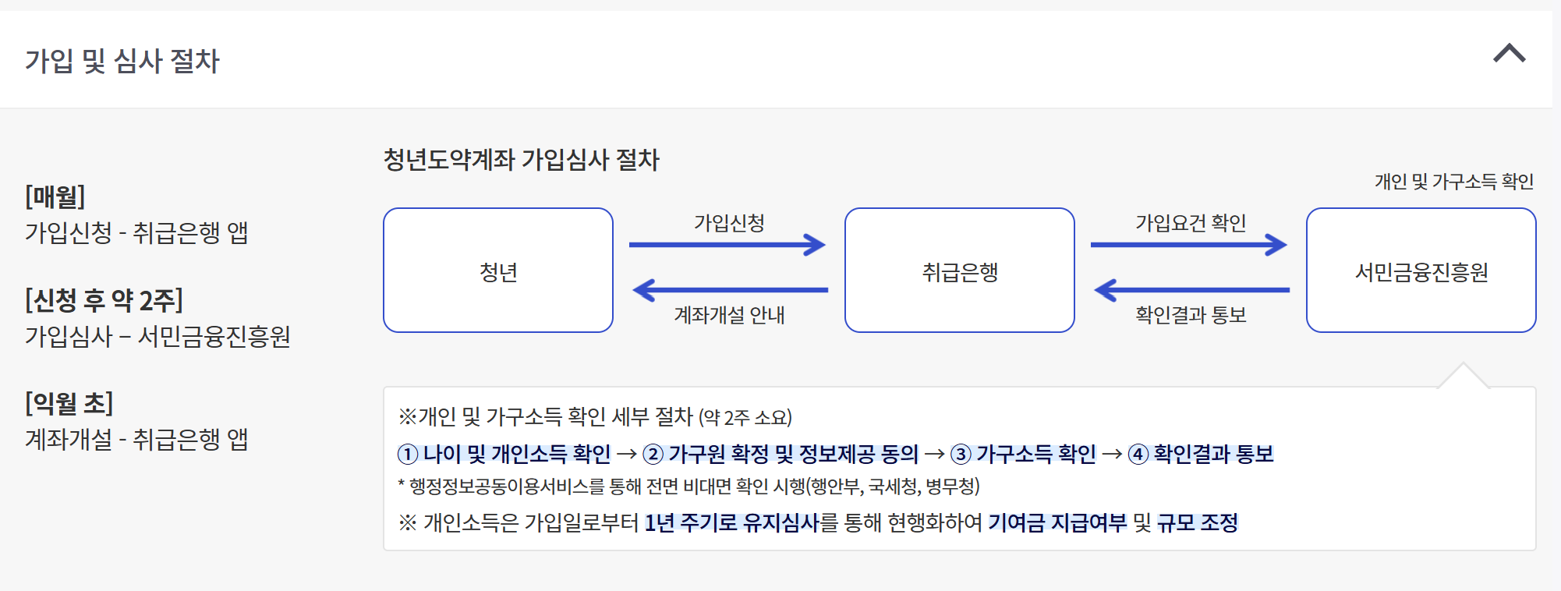
Task: Click the ④ 확인결과 통보 step
Action: (1203, 454)
